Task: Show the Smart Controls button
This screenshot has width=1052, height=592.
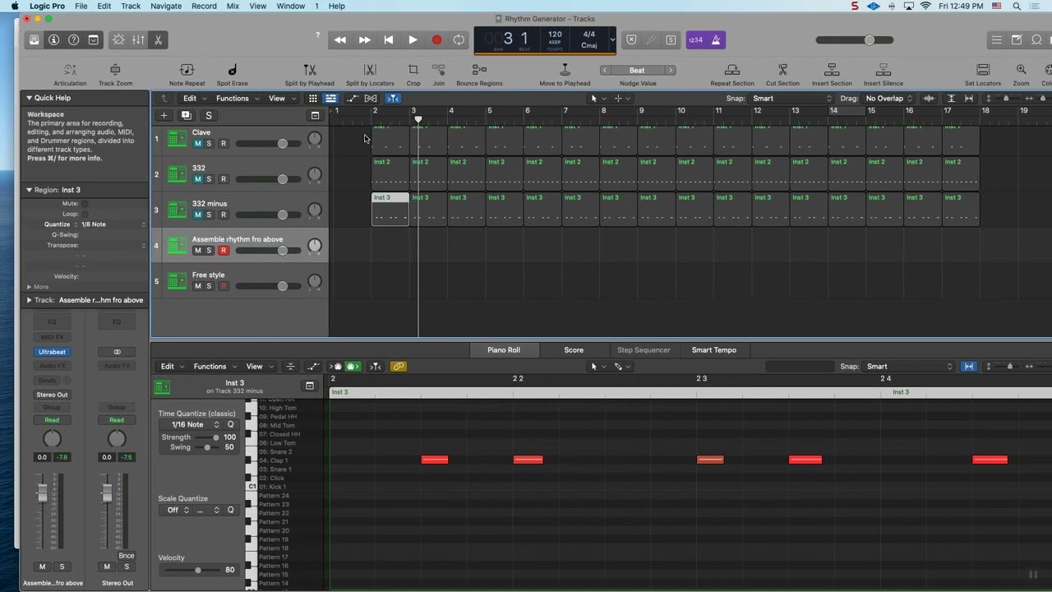Action: click(x=118, y=39)
